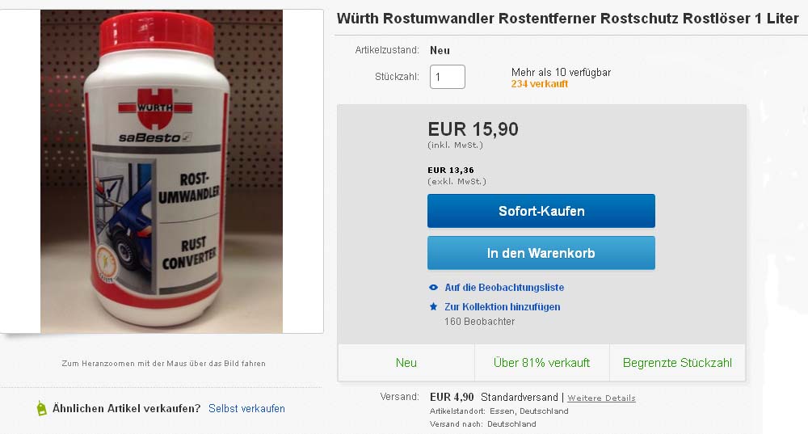This screenshot has height=434, width=808.
Task: Click the Würth rust converter product image
Action: tap(162, 171)
